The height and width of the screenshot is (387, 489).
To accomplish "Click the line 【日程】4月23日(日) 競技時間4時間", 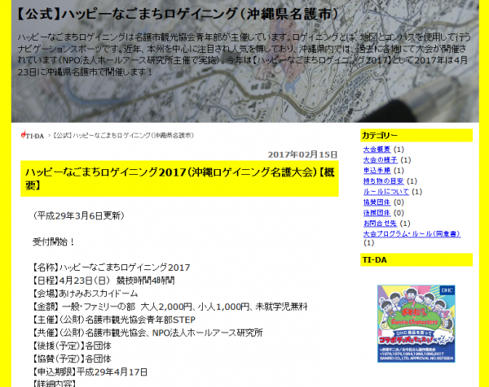I will point(104,280).
